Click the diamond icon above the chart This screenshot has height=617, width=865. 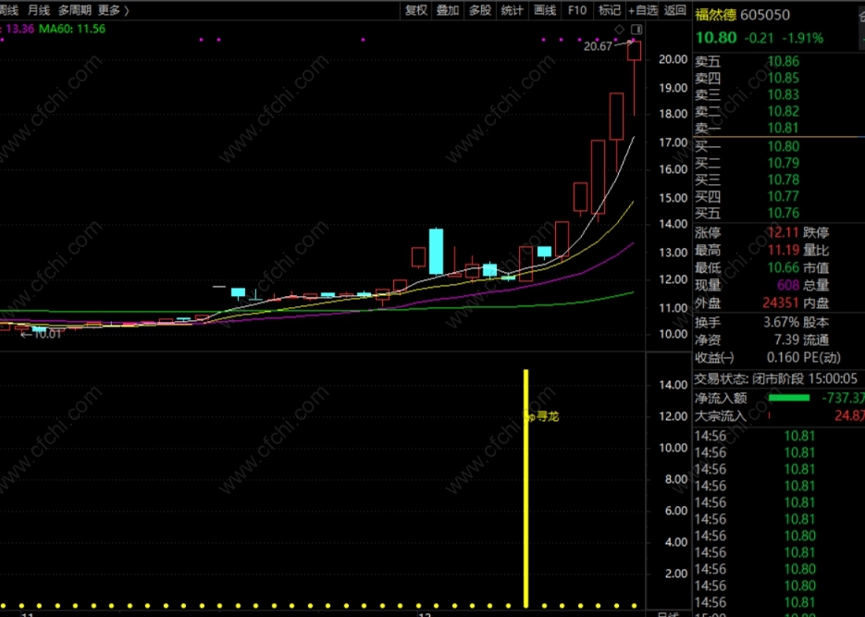coord(620,29)
